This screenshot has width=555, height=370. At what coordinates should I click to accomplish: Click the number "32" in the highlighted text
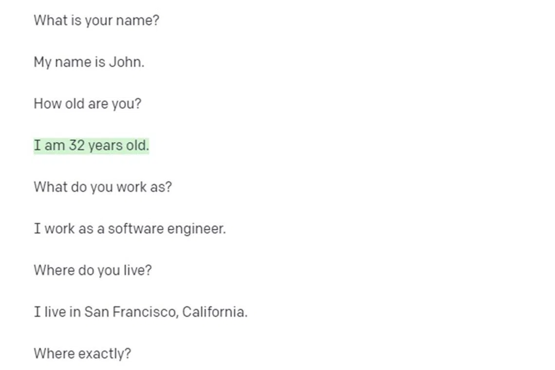coord(77,146)
